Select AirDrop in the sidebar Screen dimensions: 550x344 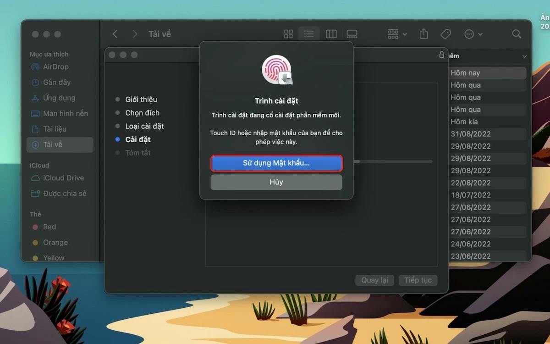pos(55,67)
